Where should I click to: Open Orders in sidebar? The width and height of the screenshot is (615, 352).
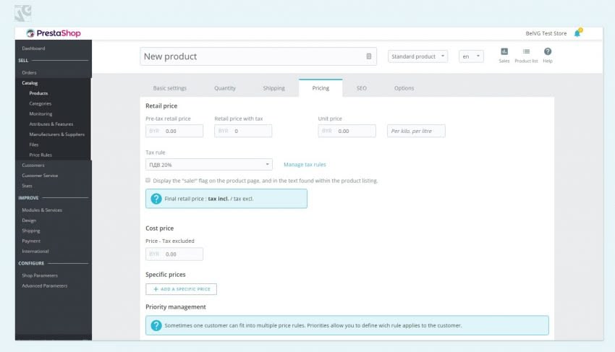tap(29, 72)
